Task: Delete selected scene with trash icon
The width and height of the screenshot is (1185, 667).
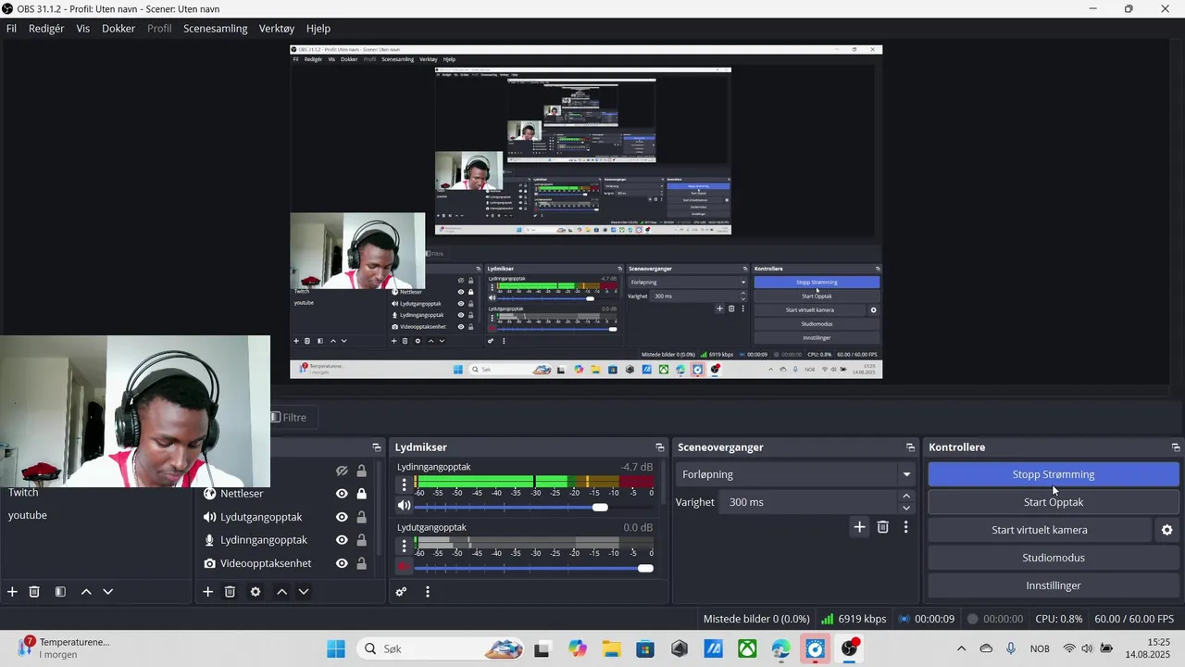Action: click(34, 592)
